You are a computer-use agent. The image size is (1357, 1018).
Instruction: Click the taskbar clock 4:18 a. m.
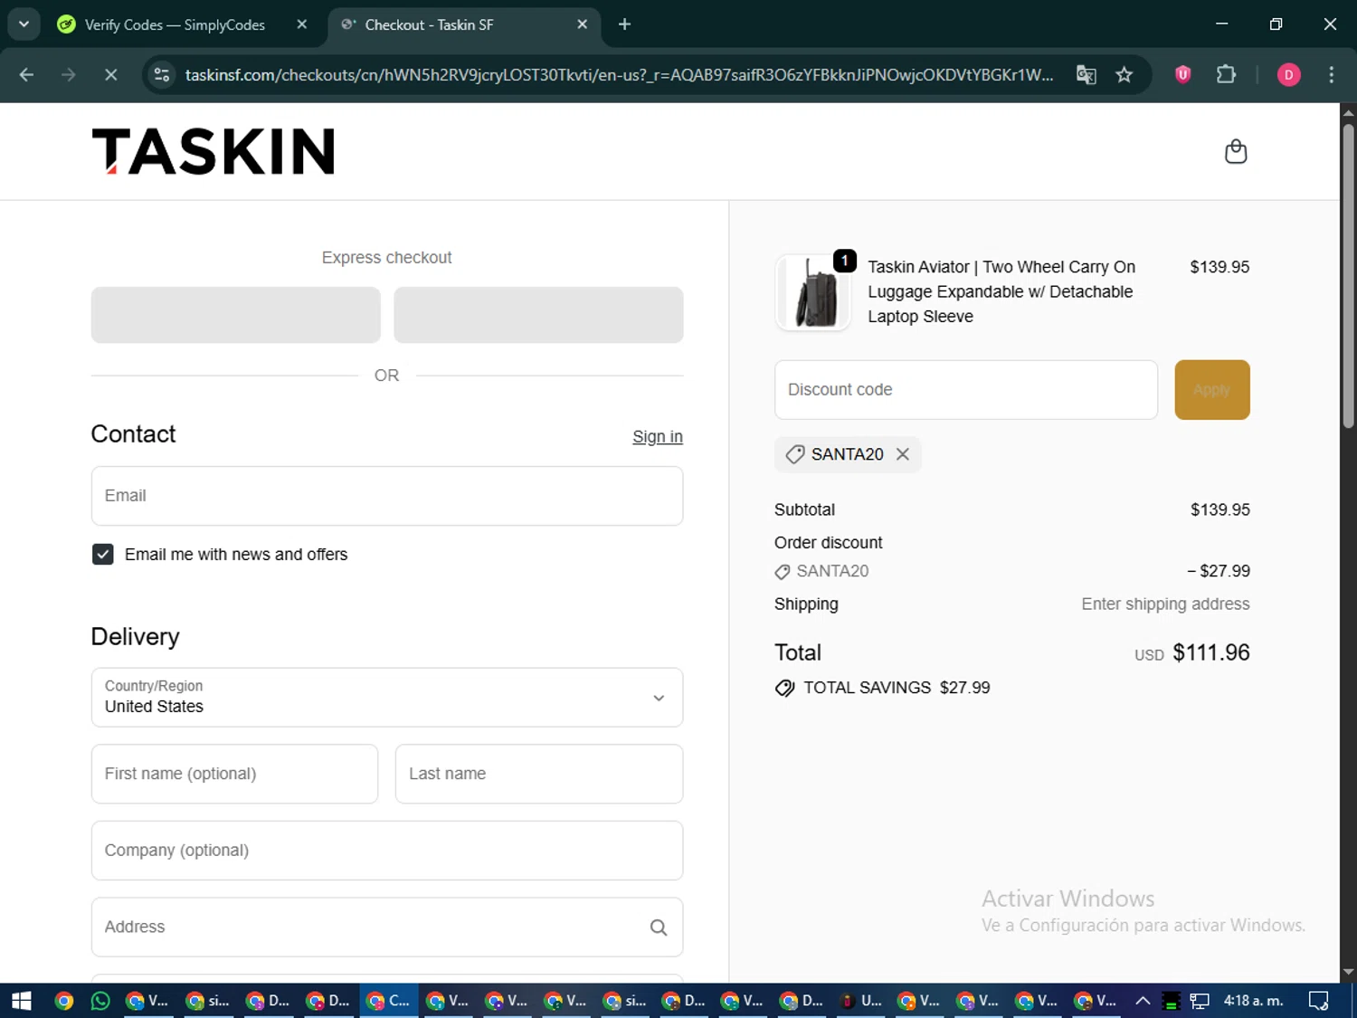(1253, 1001)
